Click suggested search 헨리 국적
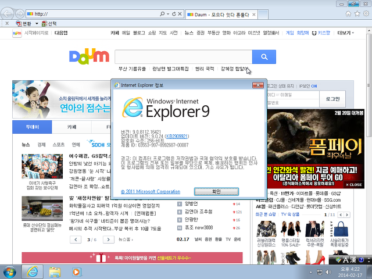The width and height of the screenshot is (372, 279). pos(205,69)
